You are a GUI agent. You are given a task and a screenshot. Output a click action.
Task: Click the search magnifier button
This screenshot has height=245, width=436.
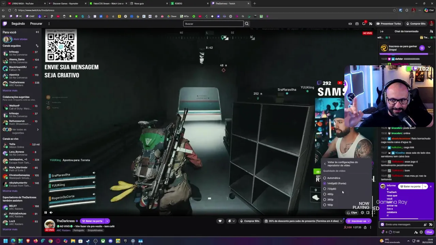(247, 23)
